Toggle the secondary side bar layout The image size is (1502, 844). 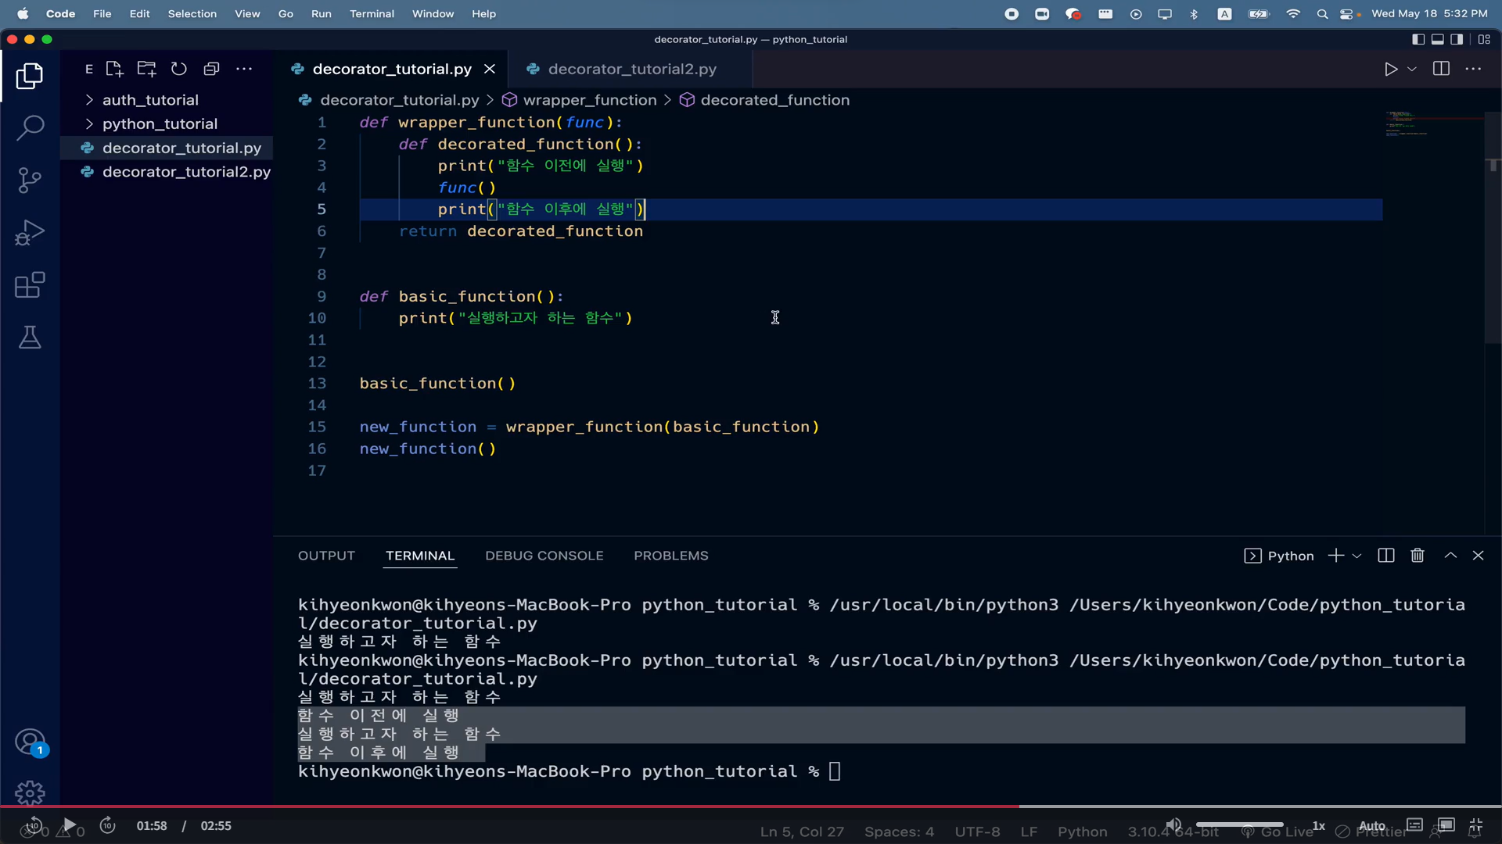click(1457, 39)
